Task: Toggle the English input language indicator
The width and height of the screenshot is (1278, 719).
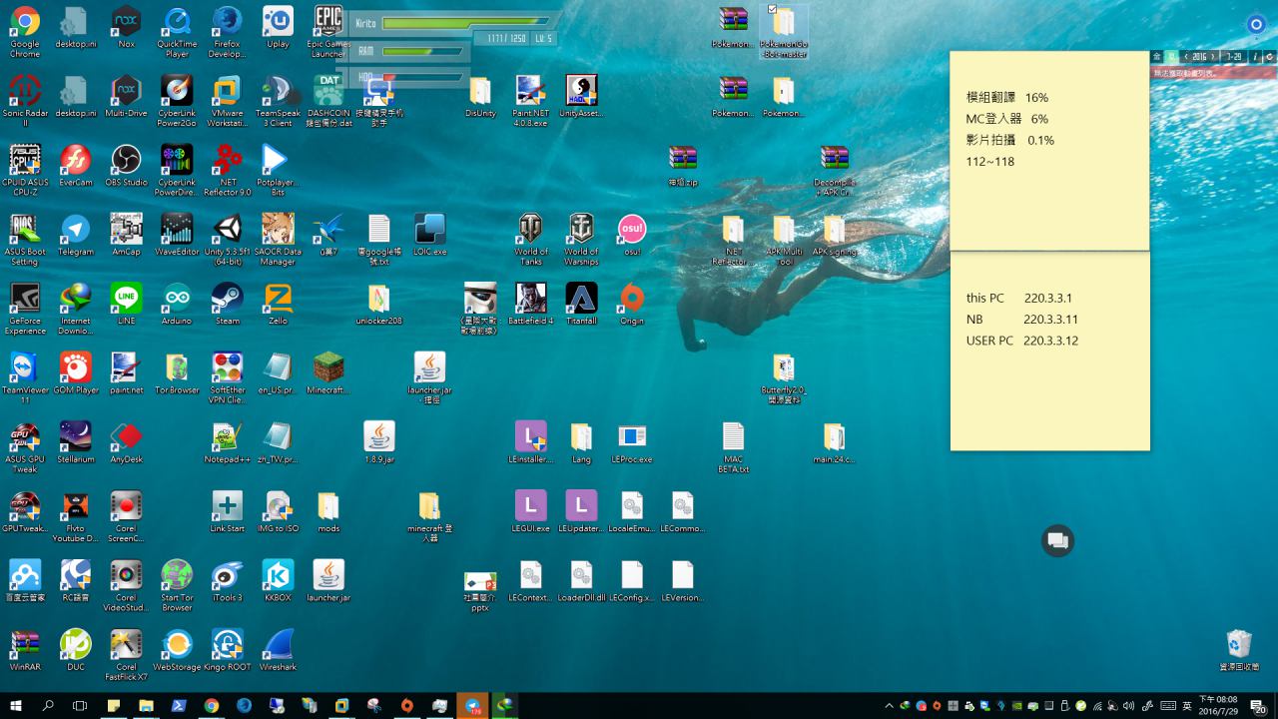Action: pos(1185,706)
